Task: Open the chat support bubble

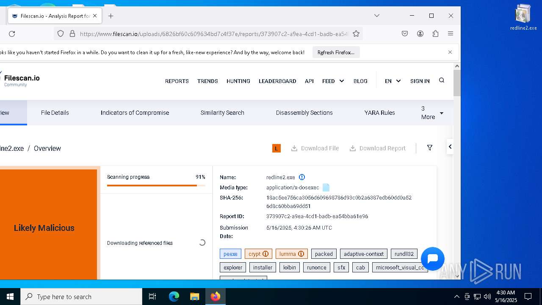Action: point(433,259)
